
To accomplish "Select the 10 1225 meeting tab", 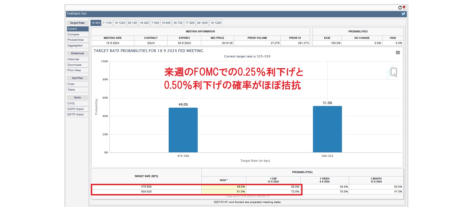I will [x=216, y=23].
